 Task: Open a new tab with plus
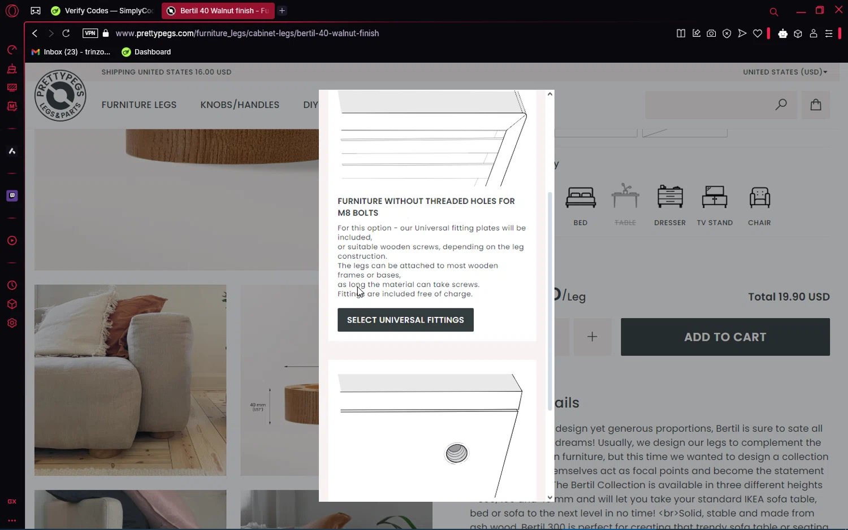(x=282, y=11)
